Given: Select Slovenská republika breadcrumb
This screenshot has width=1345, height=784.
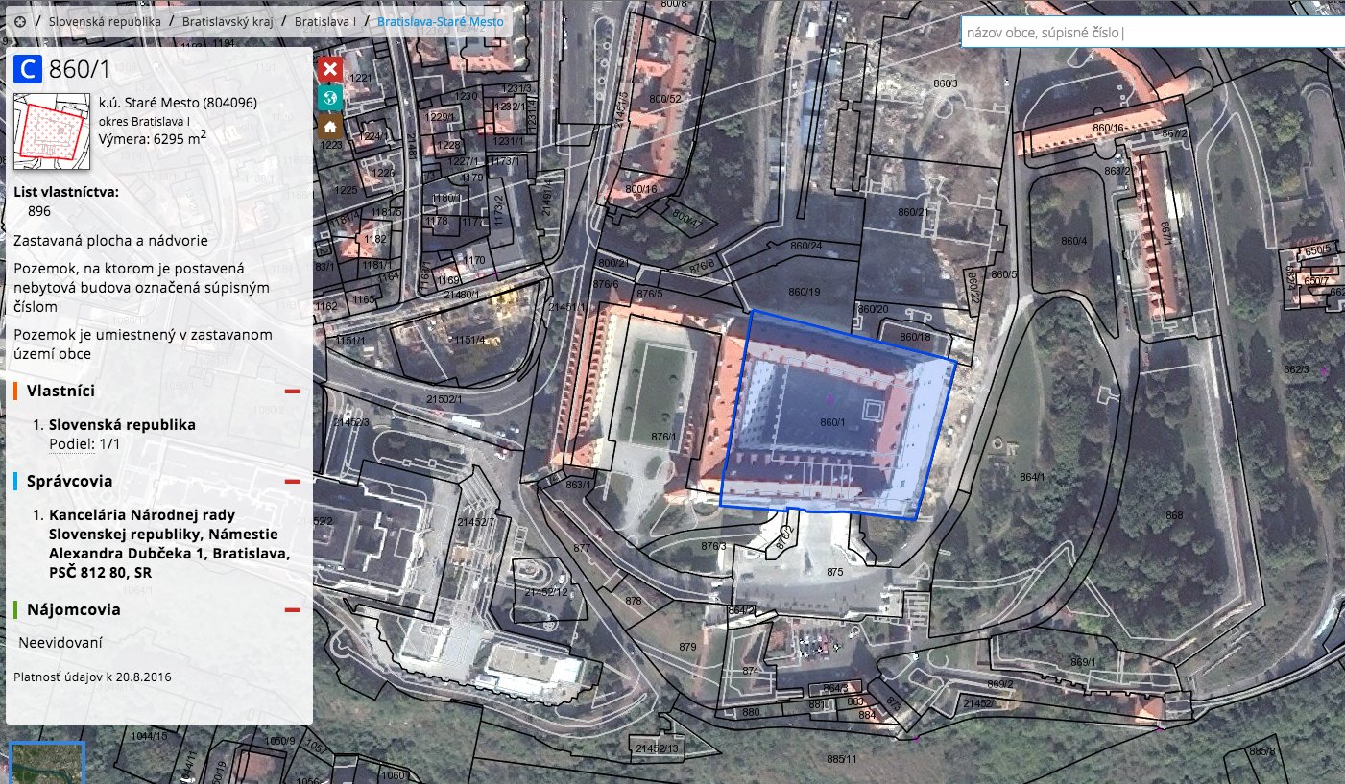Looking at the screenshot, I should pyautogui.click(x=105, y=19).
